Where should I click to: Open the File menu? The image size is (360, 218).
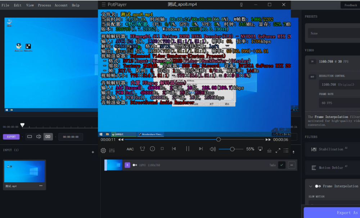coord(5,5)
